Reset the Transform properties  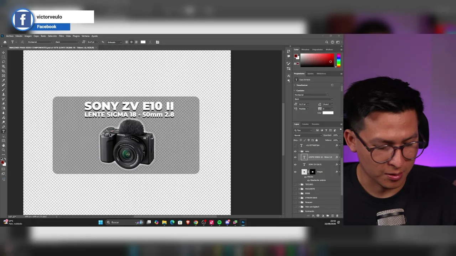click(332, 85)
